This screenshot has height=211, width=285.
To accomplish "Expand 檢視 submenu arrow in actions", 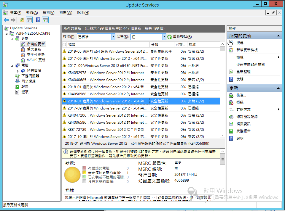I will click(278, 57).
